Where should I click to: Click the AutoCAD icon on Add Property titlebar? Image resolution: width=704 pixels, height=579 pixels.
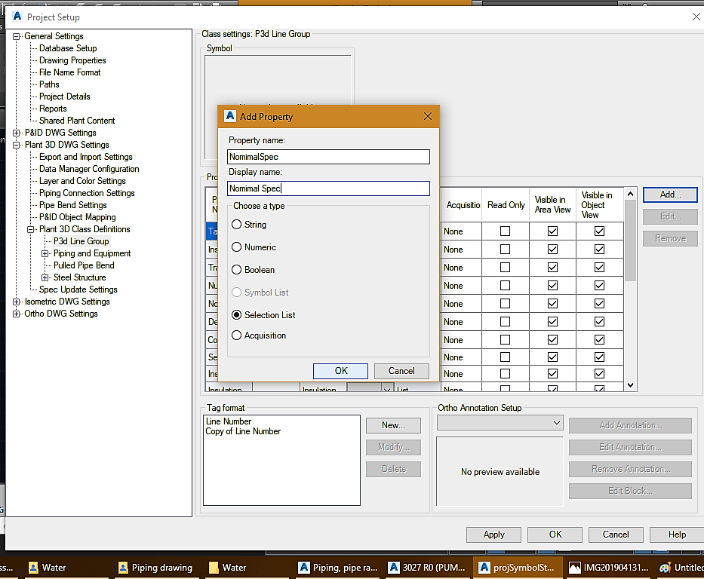click(229, 116)
